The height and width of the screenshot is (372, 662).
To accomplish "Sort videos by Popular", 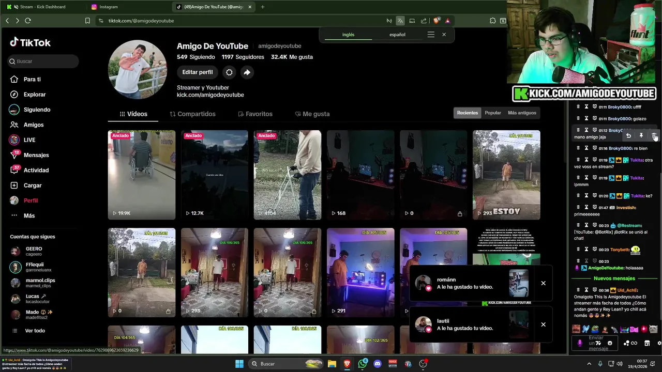I will tap(493, 113).
